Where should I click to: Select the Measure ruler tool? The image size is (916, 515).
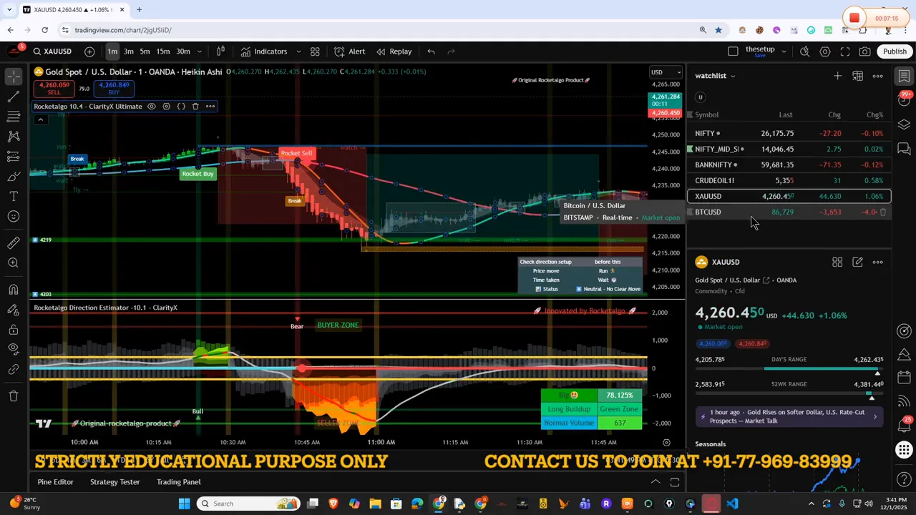coord(13,243)
